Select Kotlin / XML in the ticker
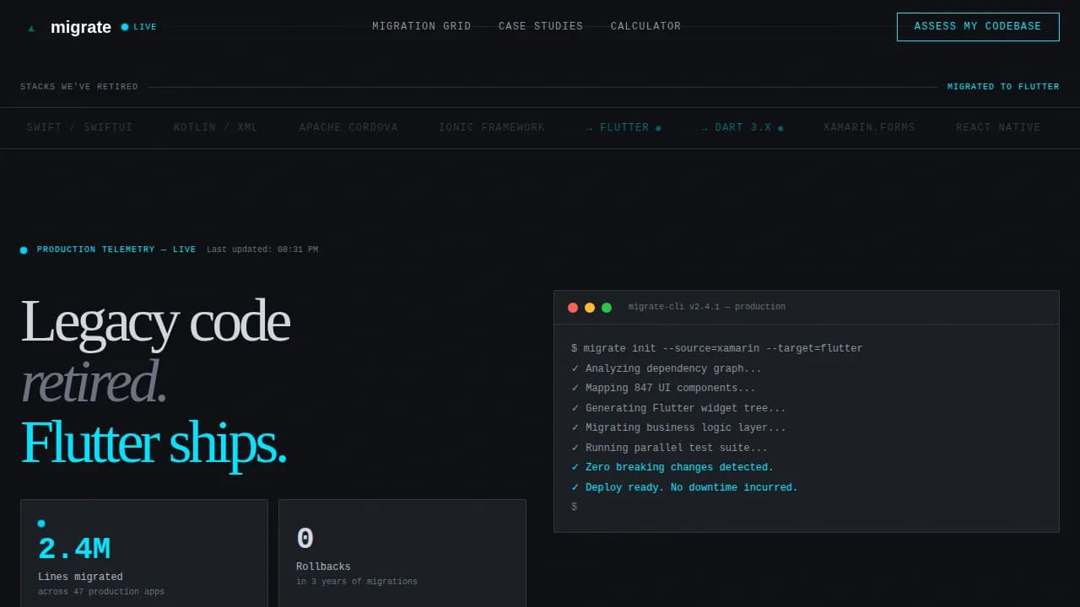This screenshot has width=1080, height=607. click(216, 128)
